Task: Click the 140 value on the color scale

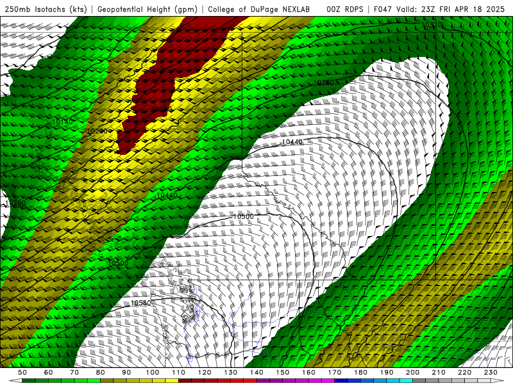Action: point(257,372)
